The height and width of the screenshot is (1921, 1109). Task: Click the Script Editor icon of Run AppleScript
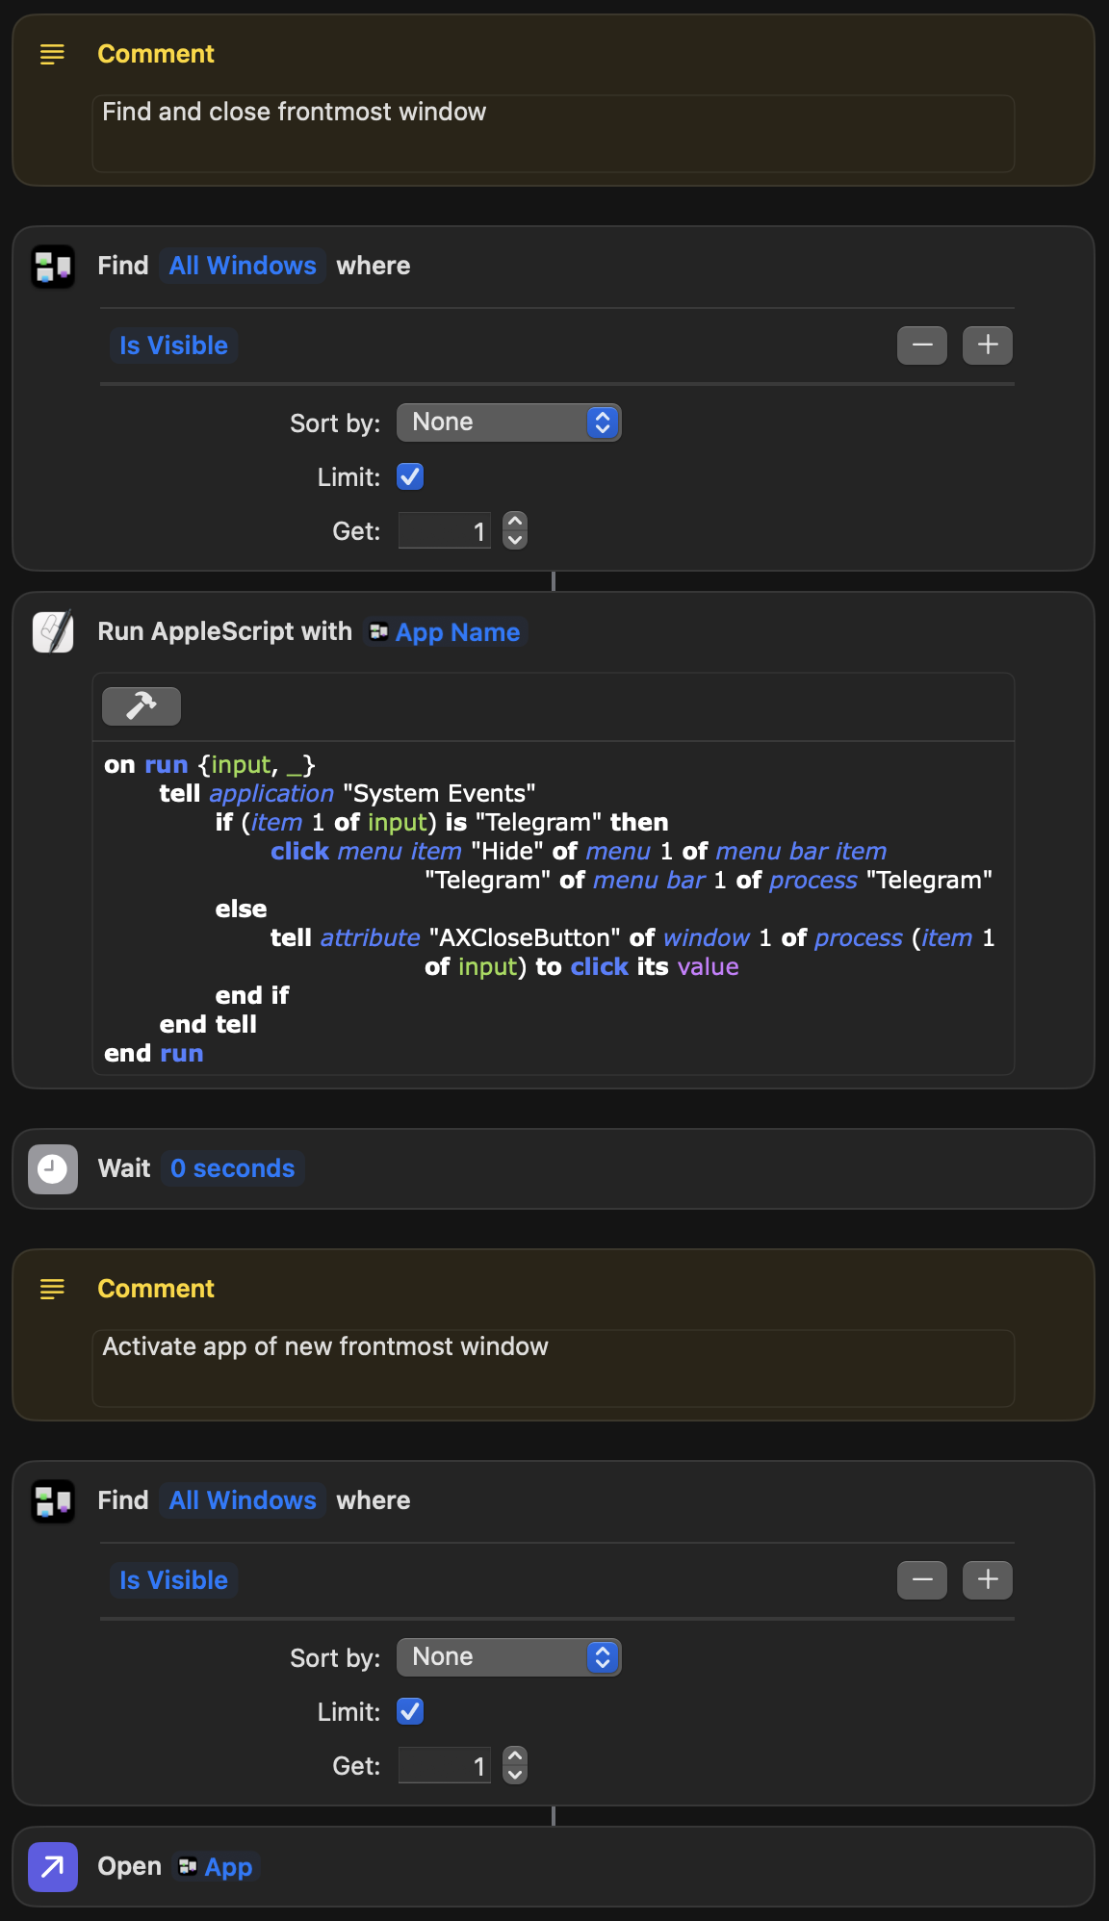pyautogui.click(x=53, y=632)
